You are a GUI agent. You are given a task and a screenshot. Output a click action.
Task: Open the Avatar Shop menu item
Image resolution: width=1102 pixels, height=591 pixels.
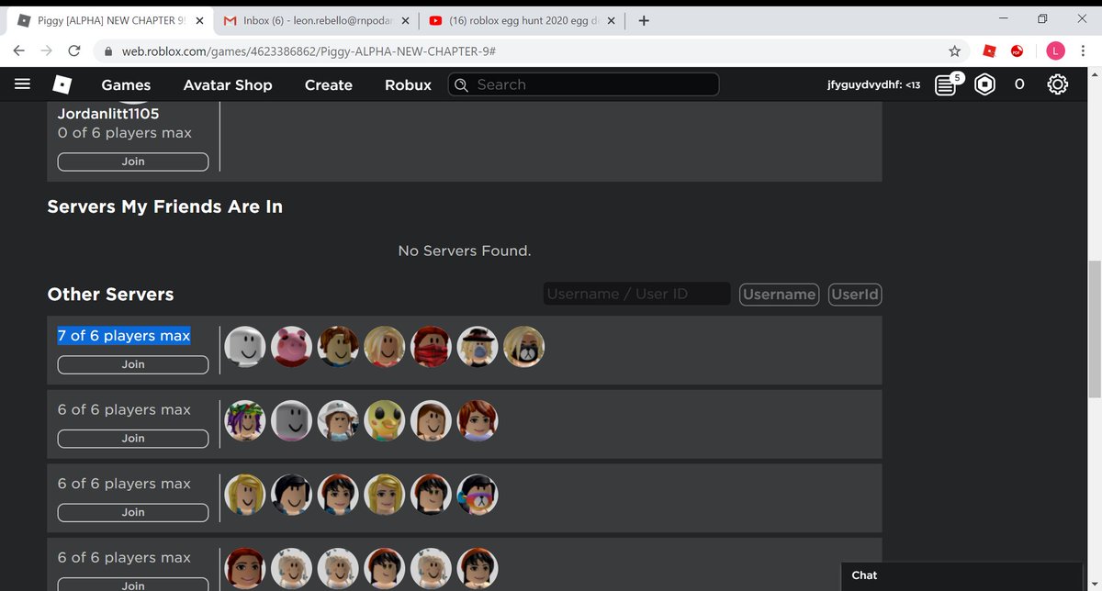228,84
